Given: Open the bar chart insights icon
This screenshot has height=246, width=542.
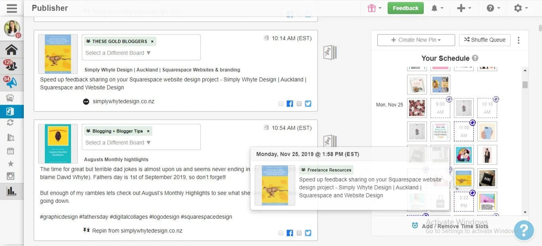Looking at the screenshot, I should [x=12, y=191].
